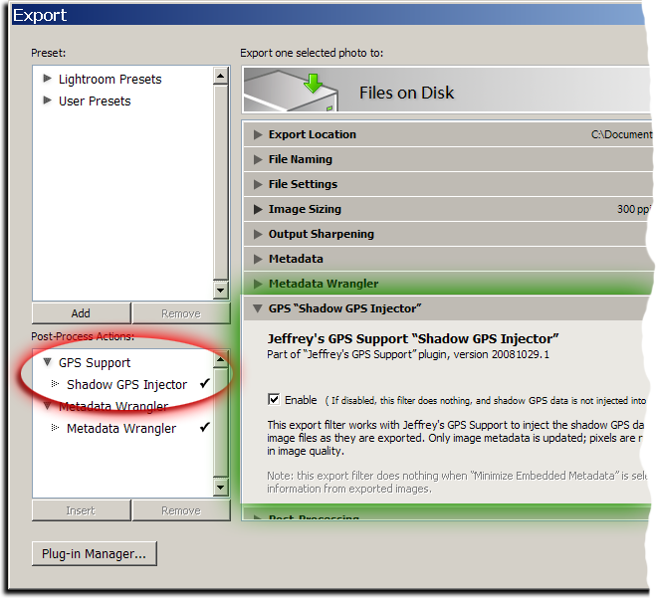Expand the File Settings section
Viewport: 656px width, 598px height.
pos(258,184)
